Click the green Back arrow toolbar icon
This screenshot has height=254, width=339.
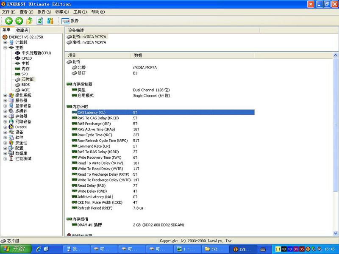pyautogui.click(x=9, y=21)
